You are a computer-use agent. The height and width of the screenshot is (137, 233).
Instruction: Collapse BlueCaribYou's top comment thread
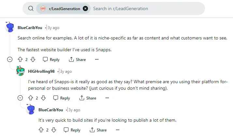point(10,59)
